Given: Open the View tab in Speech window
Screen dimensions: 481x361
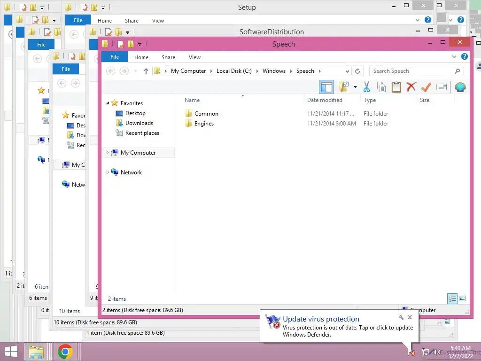Looking at the screenshot, I should pos(194,57).
